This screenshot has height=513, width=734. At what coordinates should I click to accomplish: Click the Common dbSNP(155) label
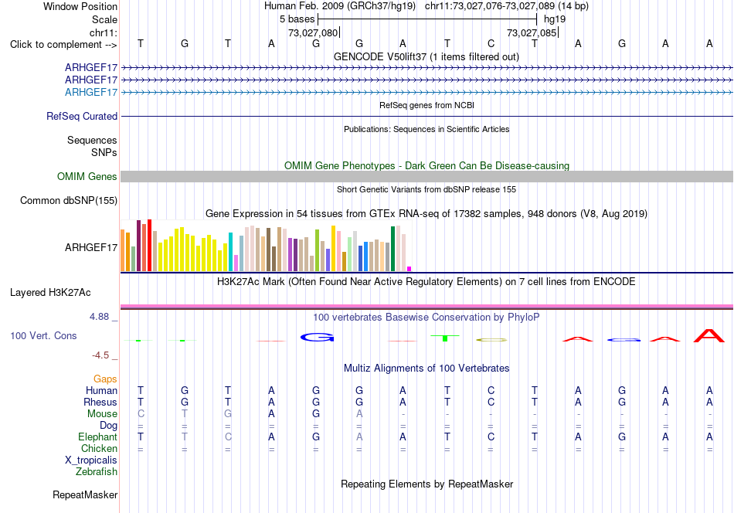pos(69,200)
